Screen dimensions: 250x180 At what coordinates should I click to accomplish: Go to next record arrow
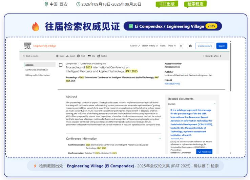point(221,56)
